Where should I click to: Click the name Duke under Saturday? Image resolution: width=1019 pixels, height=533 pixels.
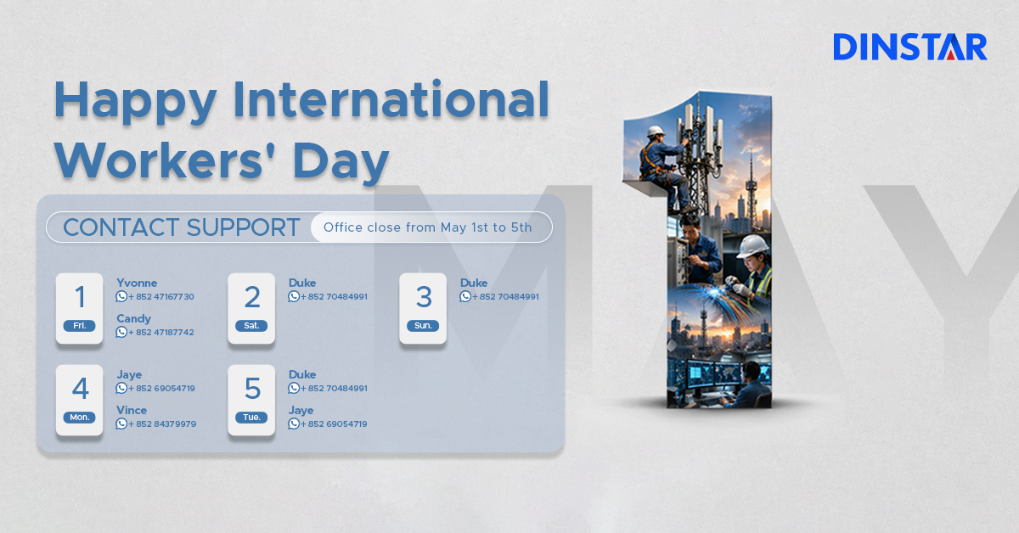[302, 283]
